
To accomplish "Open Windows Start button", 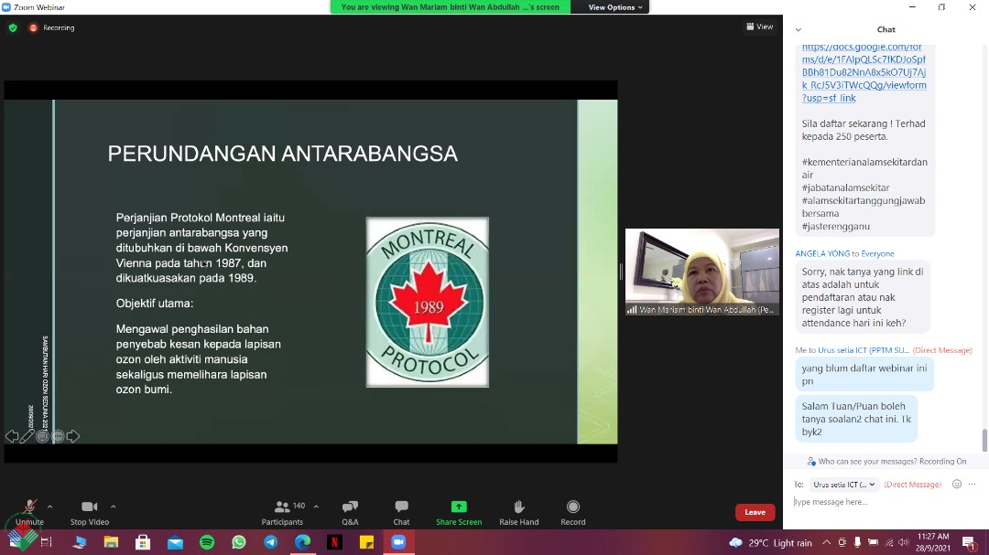I will [x=15, y=542].
